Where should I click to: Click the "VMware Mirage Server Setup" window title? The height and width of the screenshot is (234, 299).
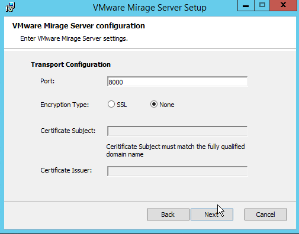150,8
